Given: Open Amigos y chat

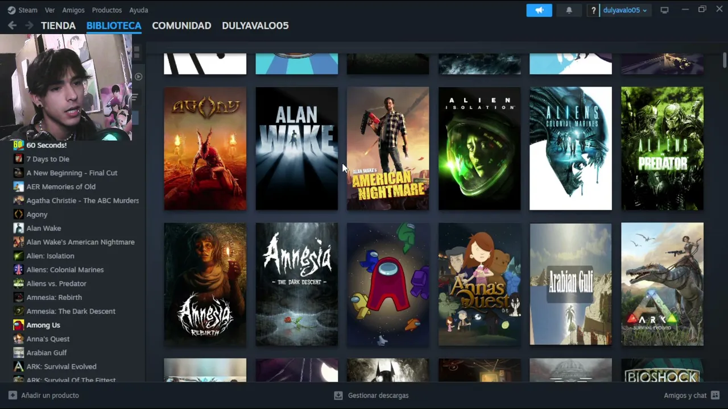Looking at the screenshot, I should pyautogui.click(x=692, y=395).
